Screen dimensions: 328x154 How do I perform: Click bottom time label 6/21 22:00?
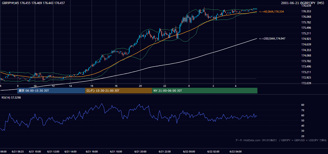pos(165,152)
